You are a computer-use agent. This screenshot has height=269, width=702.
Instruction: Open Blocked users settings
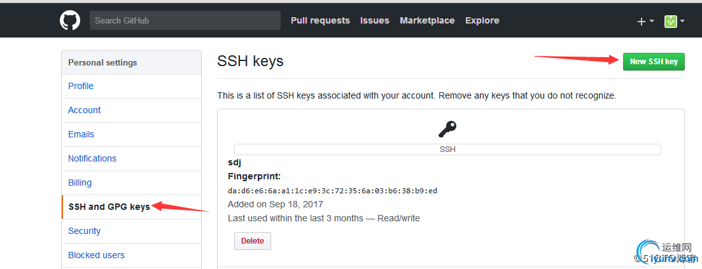(131, 255)
